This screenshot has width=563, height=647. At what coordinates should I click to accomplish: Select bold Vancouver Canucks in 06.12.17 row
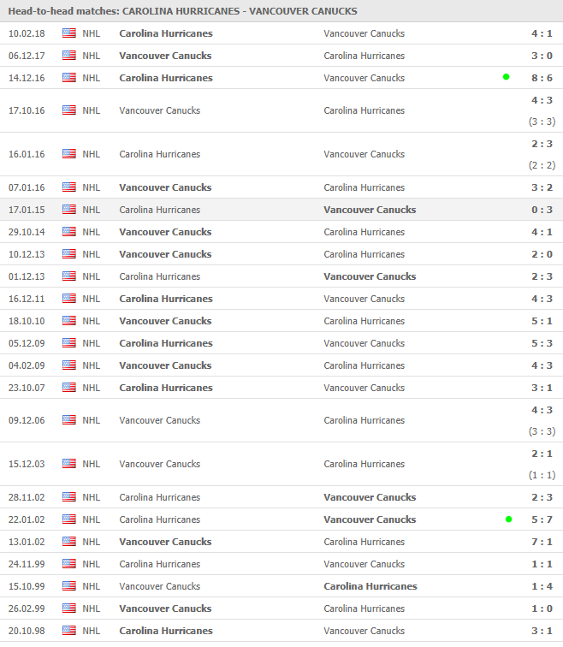165,56
